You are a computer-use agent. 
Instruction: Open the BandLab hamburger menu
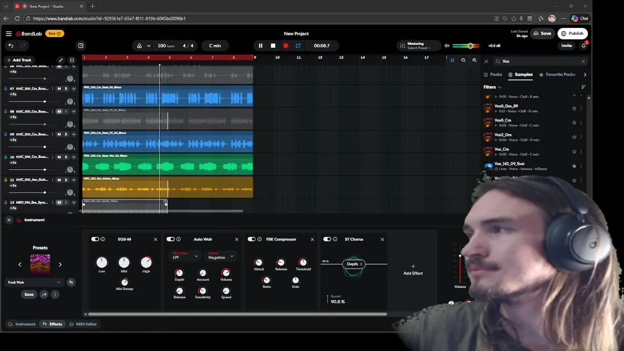click(x=9, y=34)
